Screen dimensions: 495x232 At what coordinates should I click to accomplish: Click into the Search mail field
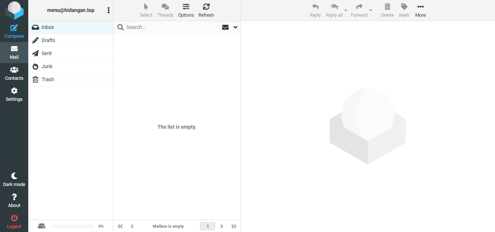[x=170, y=27]
